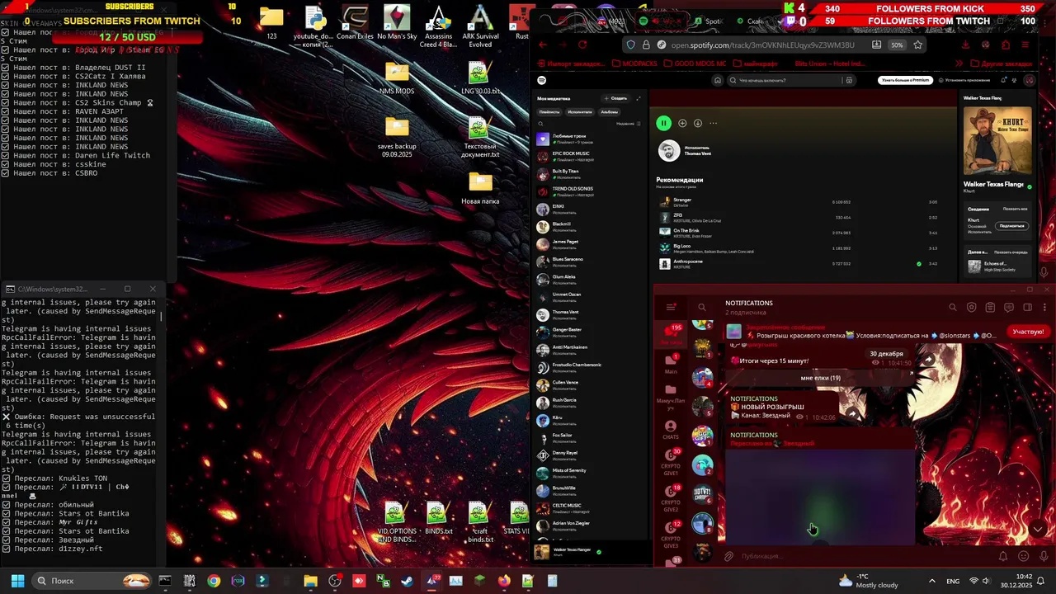Click the attach paperclip in Telegram

[728, 556]
